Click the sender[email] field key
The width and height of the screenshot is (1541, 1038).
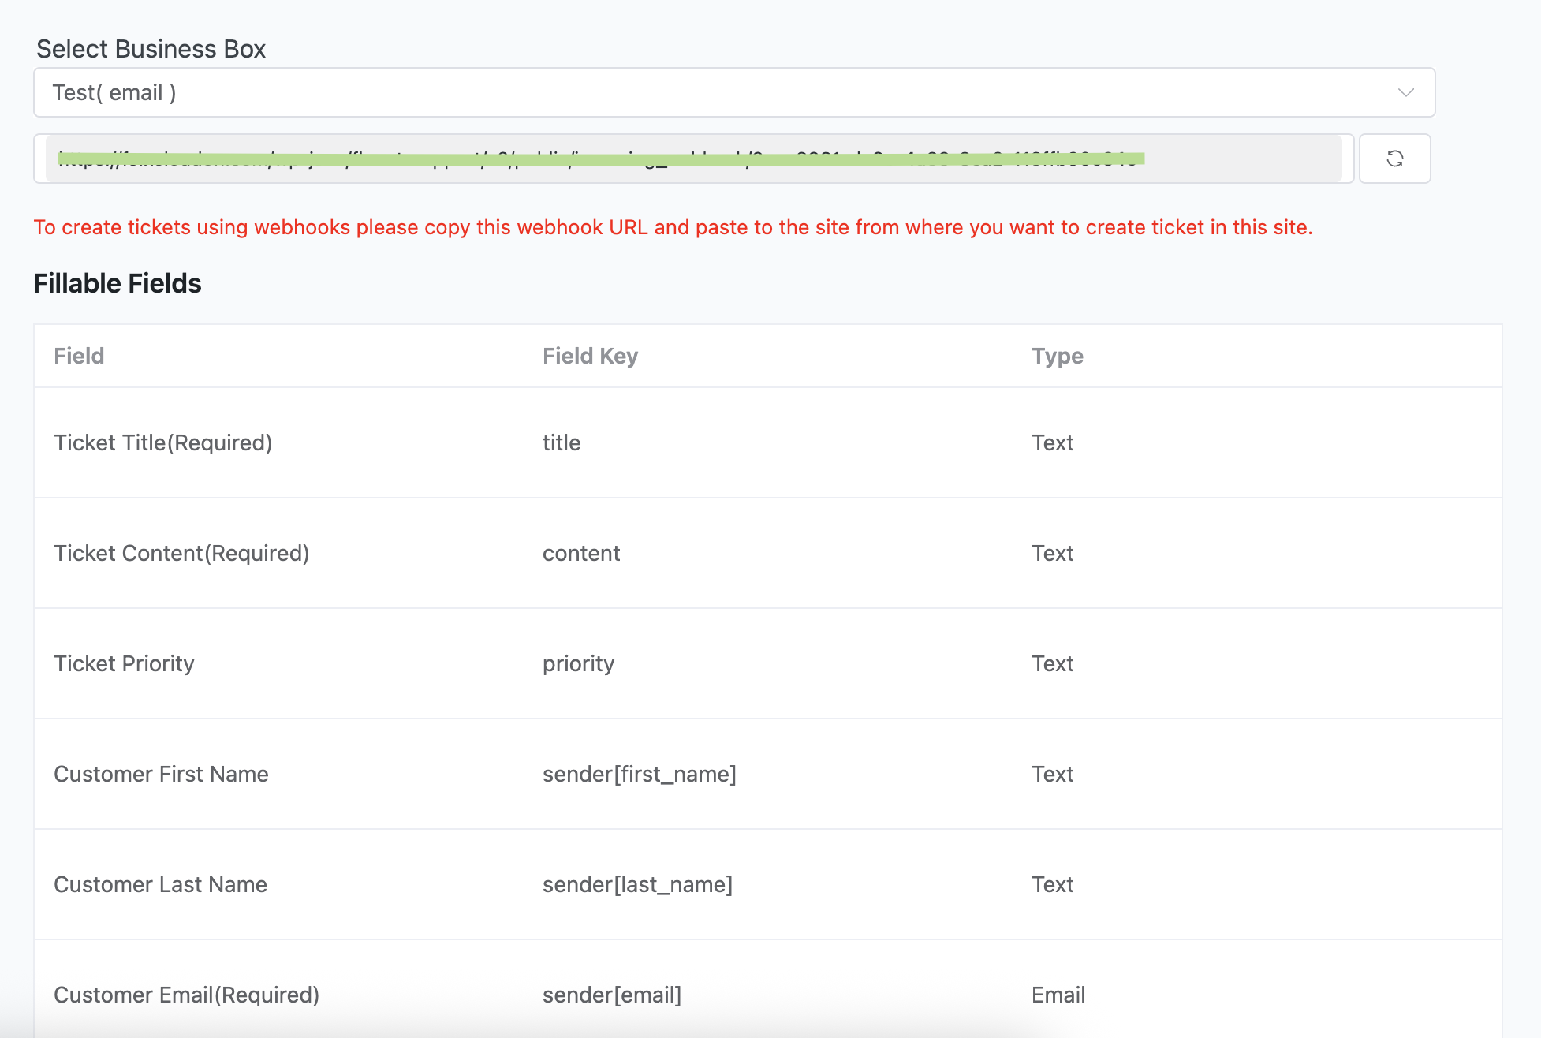(x=612, y=995)
